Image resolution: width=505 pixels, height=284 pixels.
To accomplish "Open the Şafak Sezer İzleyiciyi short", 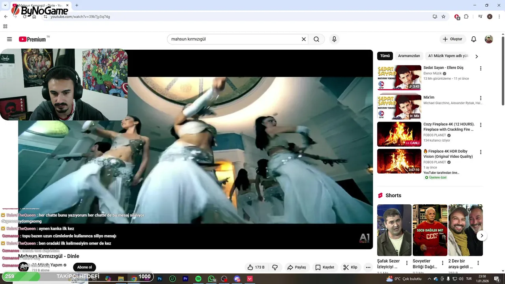I will 394,230.
